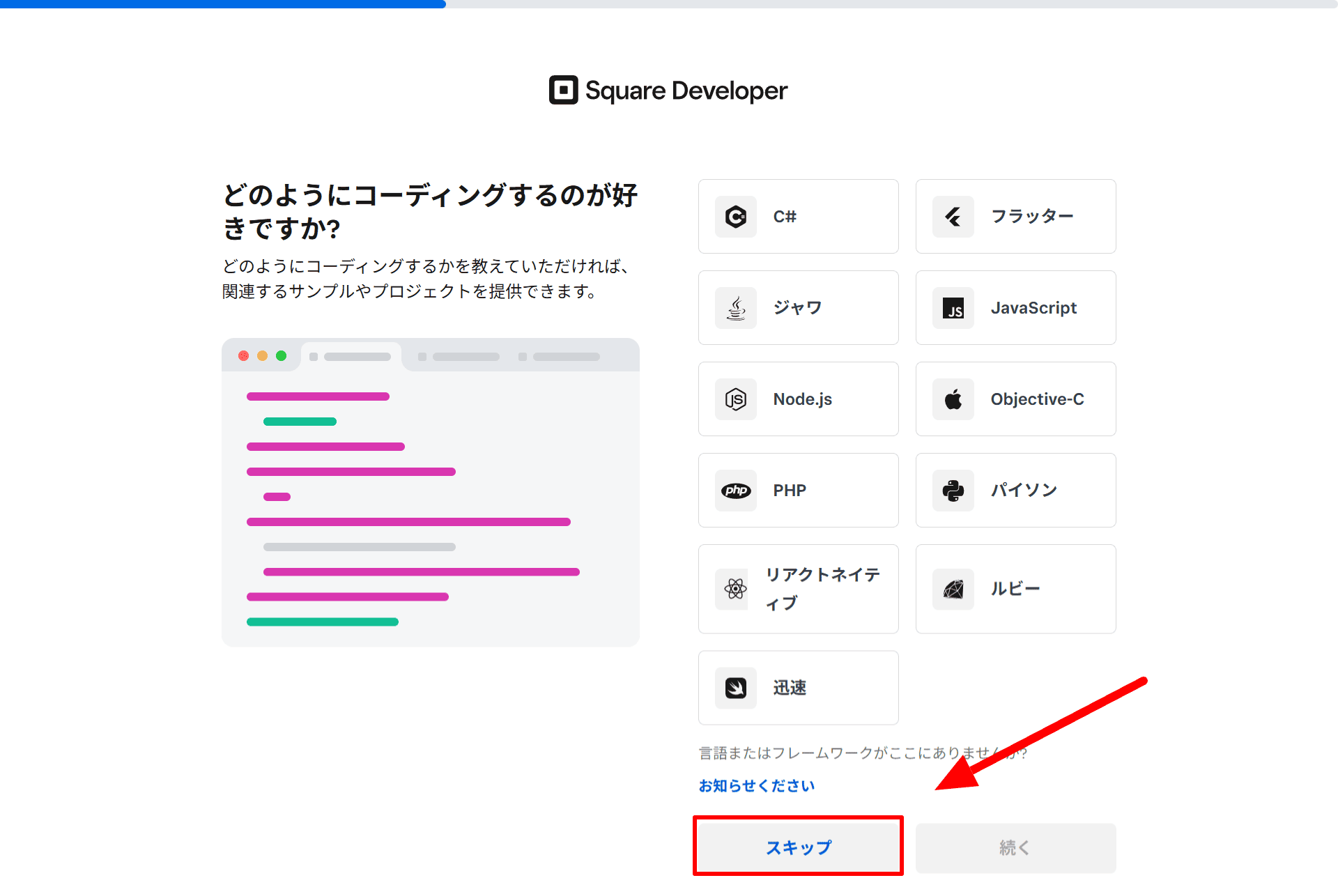Click the スキップ (Skip) button

coord(799,848)
